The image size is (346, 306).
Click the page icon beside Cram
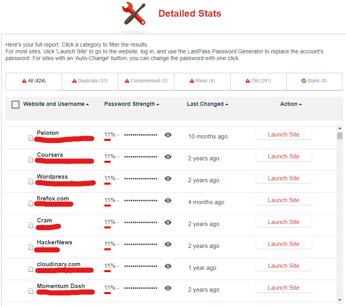31,225
